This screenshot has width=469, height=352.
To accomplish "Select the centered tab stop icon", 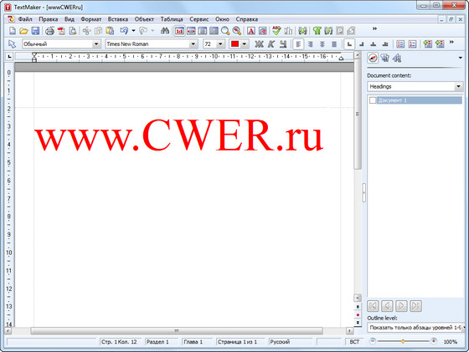I will [374, 44].
